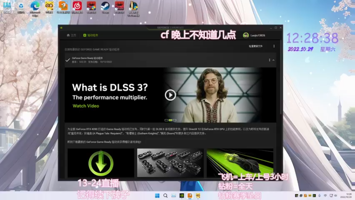Screen dimensions: 355x200
Task: Click the NVIDIA logo in title bar
Action: (x=61, y=28)
